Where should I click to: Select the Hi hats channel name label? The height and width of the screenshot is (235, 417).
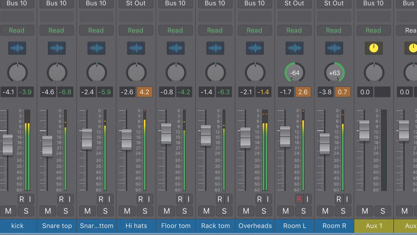[x=136, y=226]
